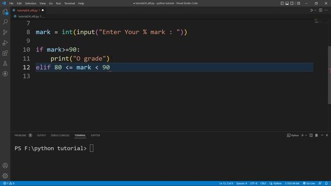Select Python 3.10.6 64-bit interpreter
This screenshot has height=186, width=331.
[292, 183]
